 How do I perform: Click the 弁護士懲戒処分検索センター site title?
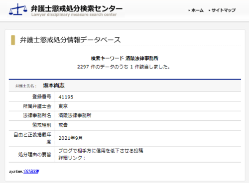(x=77, y=8)
